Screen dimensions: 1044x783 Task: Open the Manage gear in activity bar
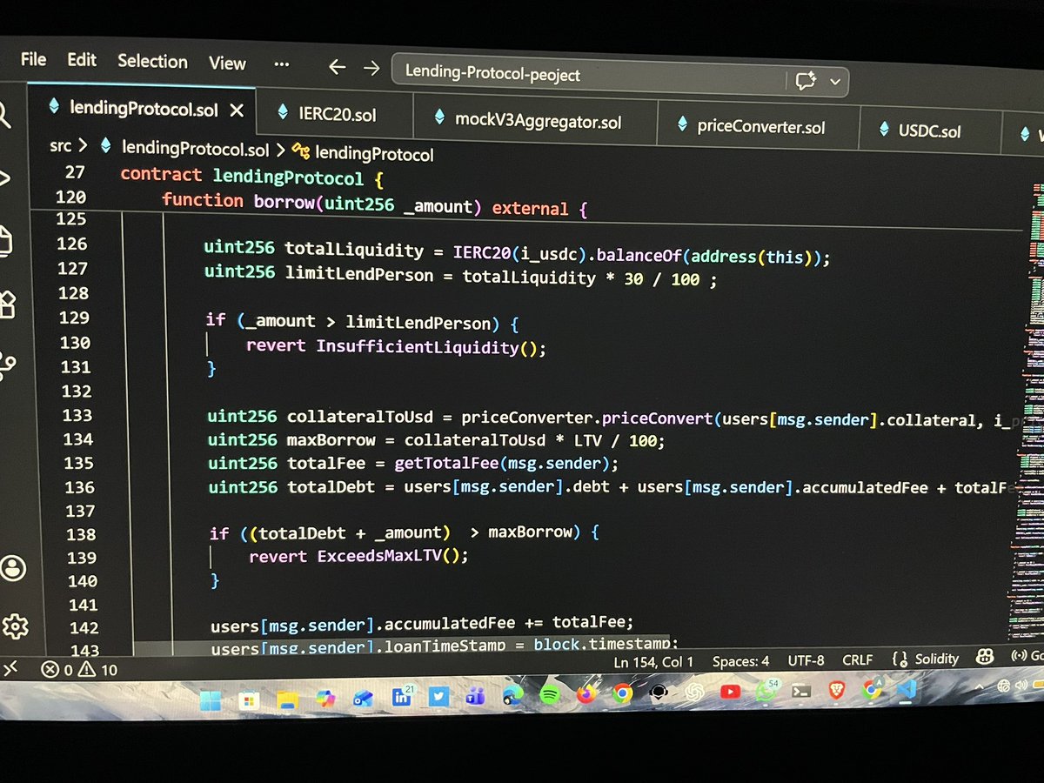point(15,626)
